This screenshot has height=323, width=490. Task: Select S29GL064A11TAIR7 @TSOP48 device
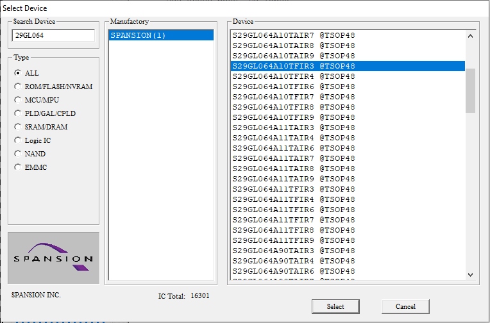(x=348, y=158)
